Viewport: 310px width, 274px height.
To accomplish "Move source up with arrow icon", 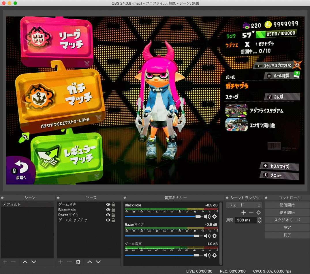I will point(90,262).
